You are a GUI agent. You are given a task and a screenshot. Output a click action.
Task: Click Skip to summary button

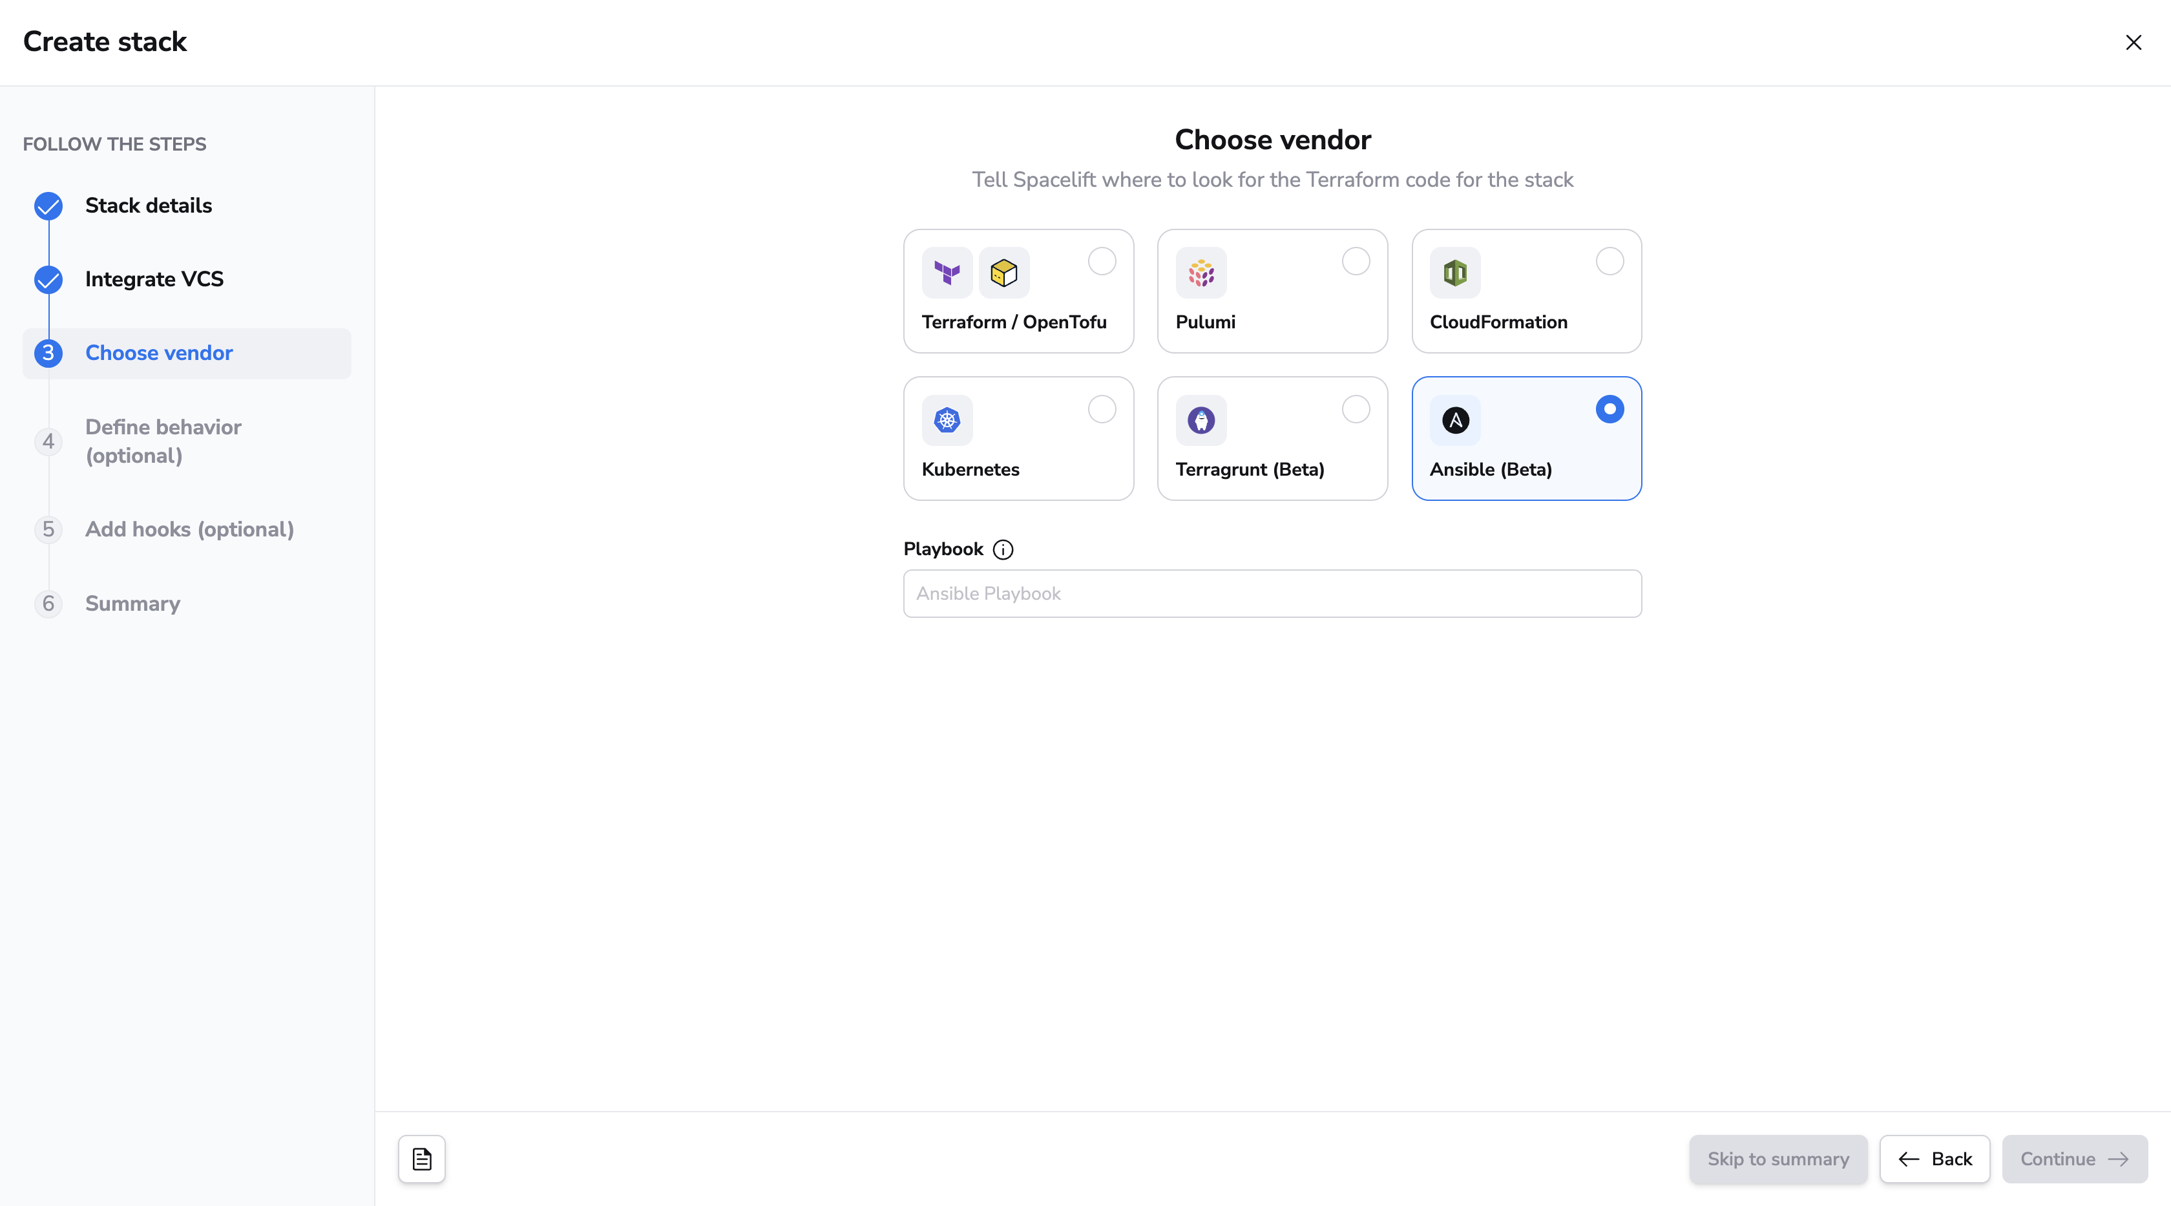(x=1778, y=1159)
